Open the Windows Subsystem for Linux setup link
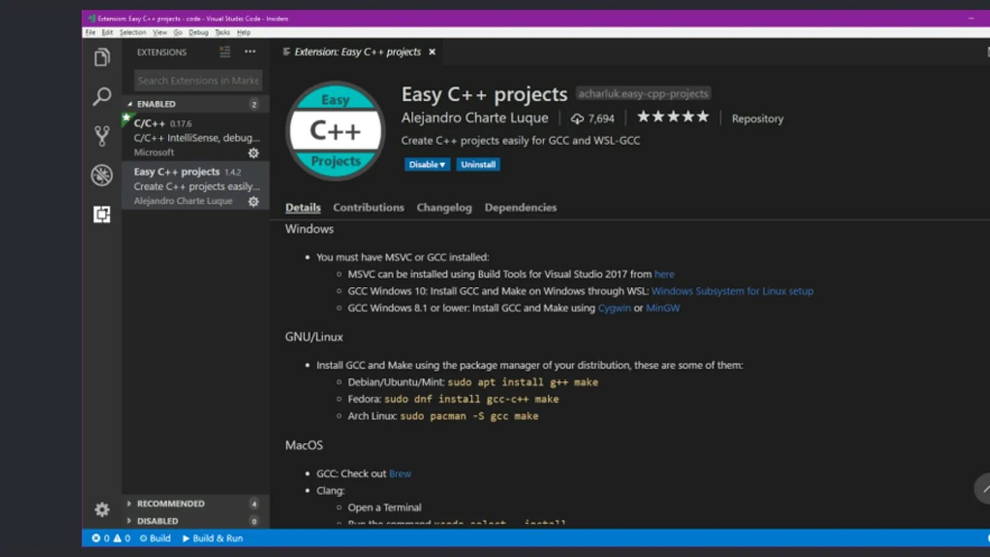The height and width of the screenshot is (557, 990). [x=733, y=291]
